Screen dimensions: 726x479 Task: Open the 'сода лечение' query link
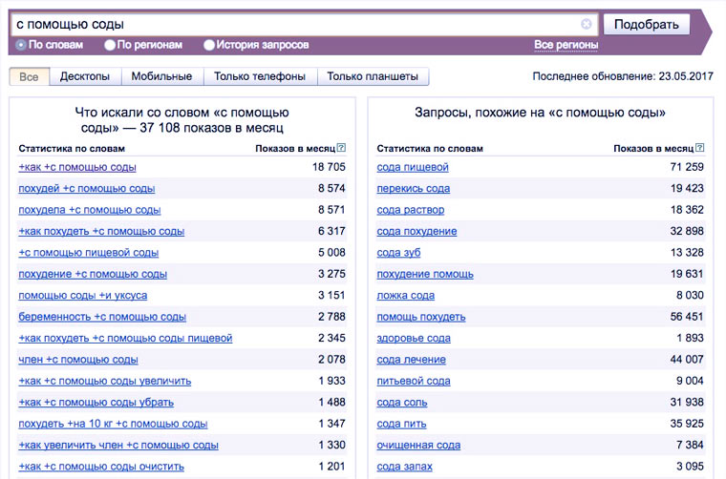[411, 360]
